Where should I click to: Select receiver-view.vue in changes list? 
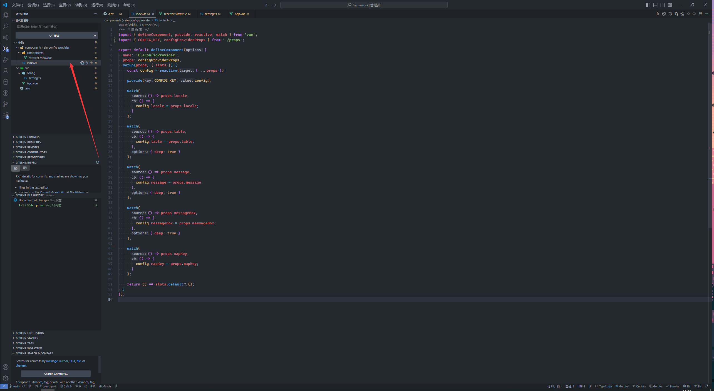point(56,58)
